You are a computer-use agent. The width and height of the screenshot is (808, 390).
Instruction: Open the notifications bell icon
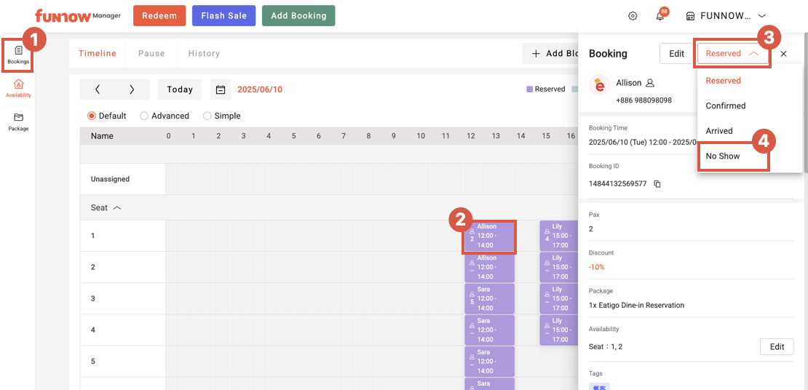tap(660, 16)
